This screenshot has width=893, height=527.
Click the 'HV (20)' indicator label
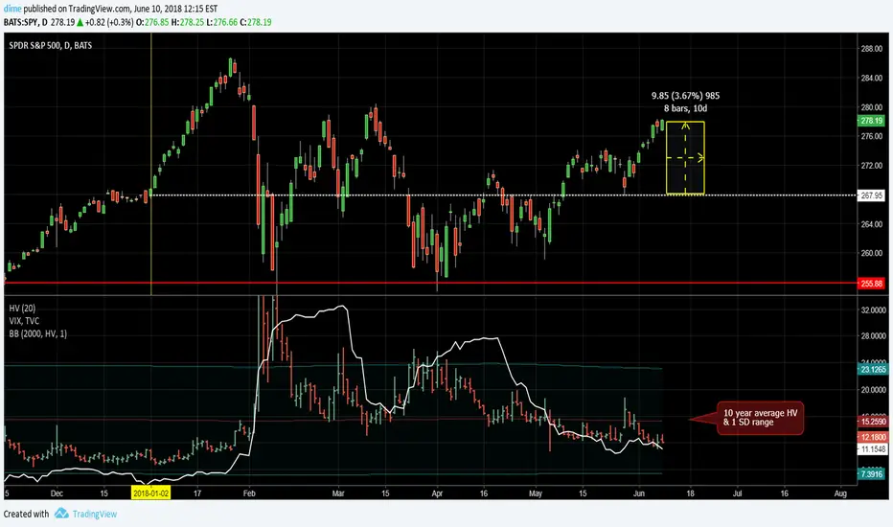point(22,309)
